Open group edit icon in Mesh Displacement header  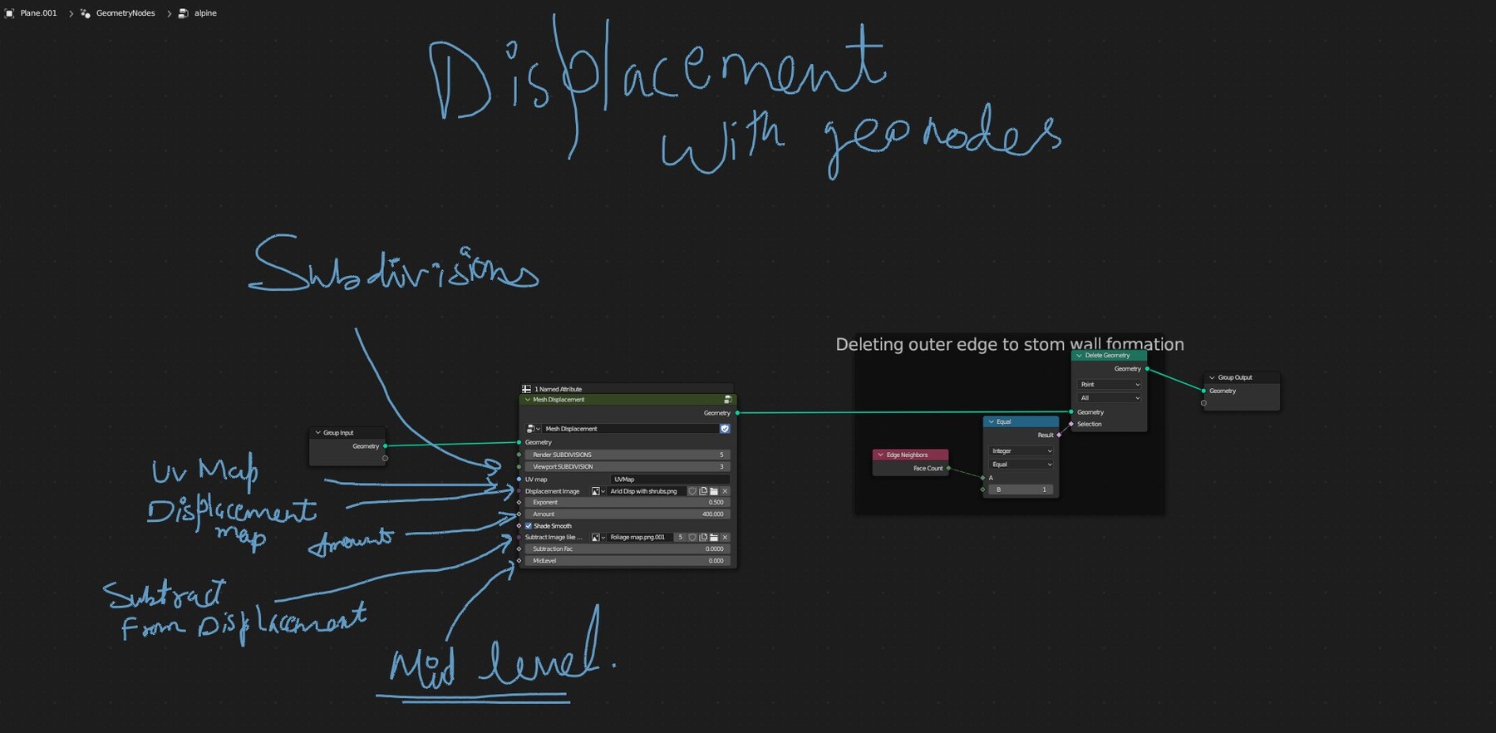728,400
